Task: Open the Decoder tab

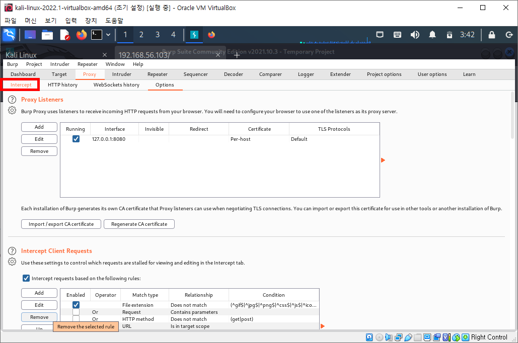Action: click(234, 74)
